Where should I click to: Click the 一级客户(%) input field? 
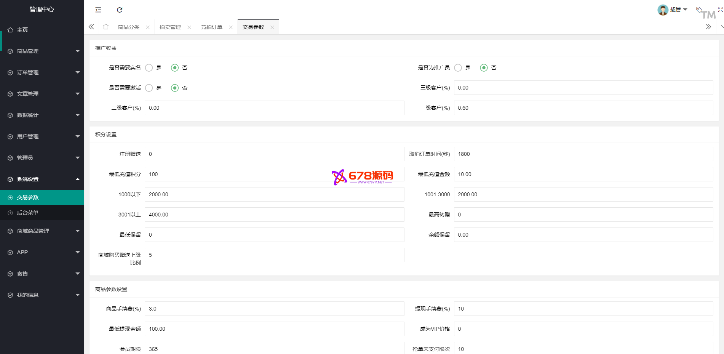tap(583, 108)
